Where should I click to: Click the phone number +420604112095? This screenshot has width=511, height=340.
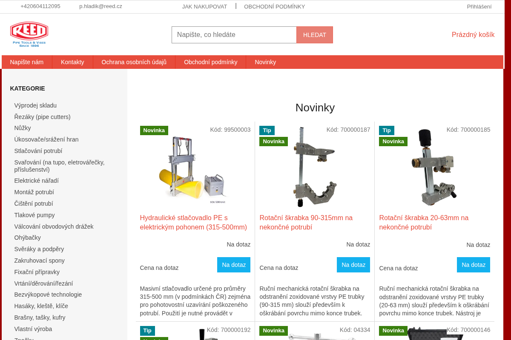(40, 6)
